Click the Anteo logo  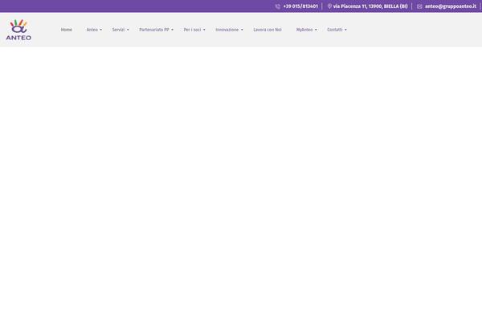pos(18,30)
